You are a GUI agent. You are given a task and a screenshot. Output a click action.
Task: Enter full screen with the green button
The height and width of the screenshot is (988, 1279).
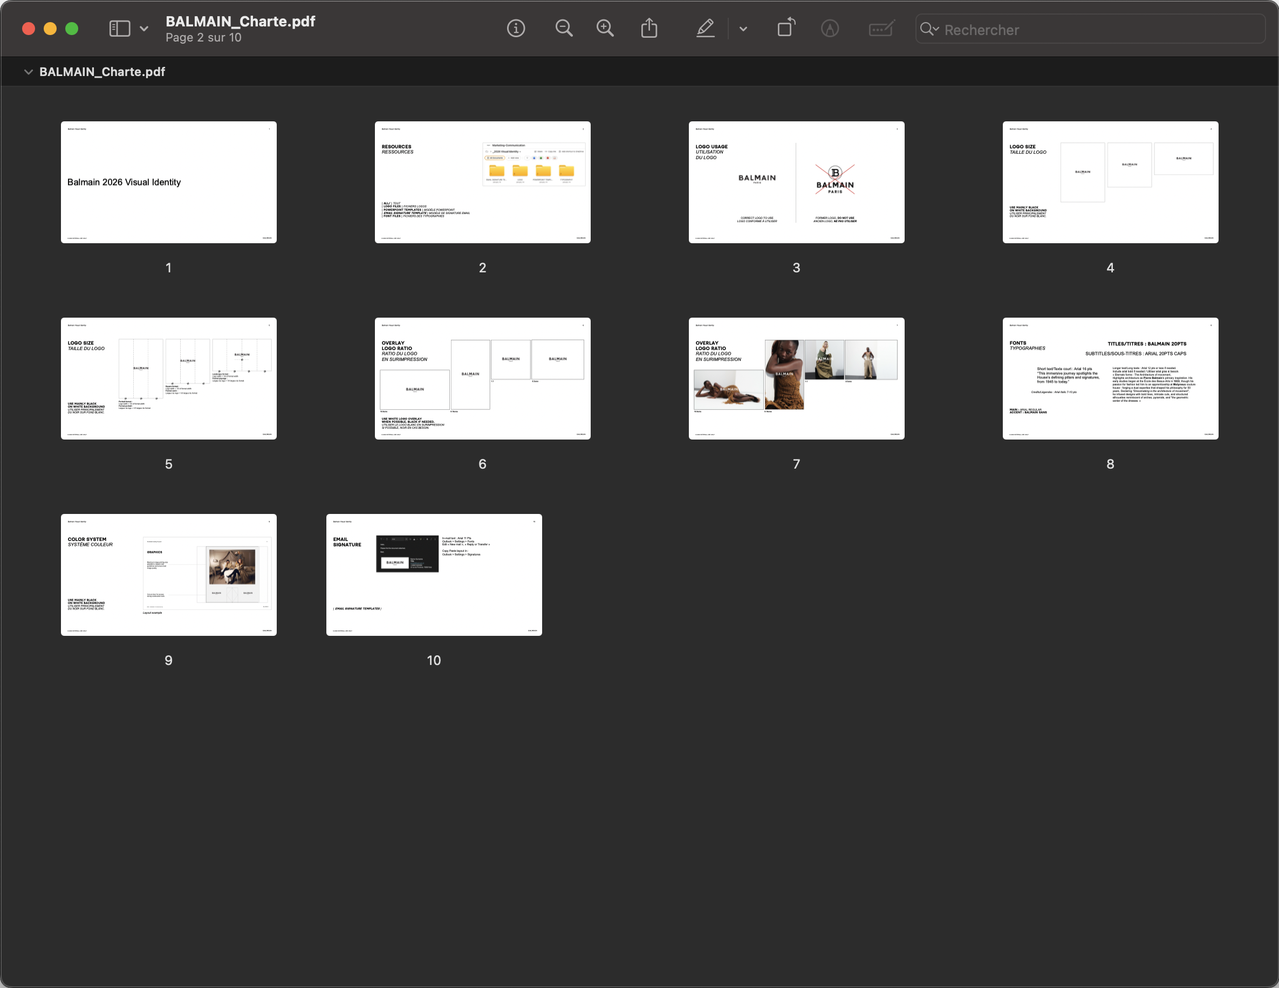pos(71,29)
